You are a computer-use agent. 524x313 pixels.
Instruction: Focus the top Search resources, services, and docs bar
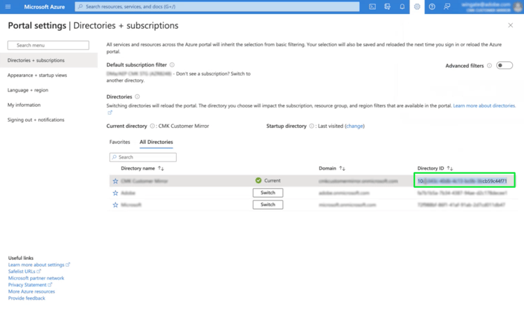[x=217, y=7]
